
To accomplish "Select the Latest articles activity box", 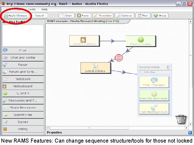I will point(96,68).
